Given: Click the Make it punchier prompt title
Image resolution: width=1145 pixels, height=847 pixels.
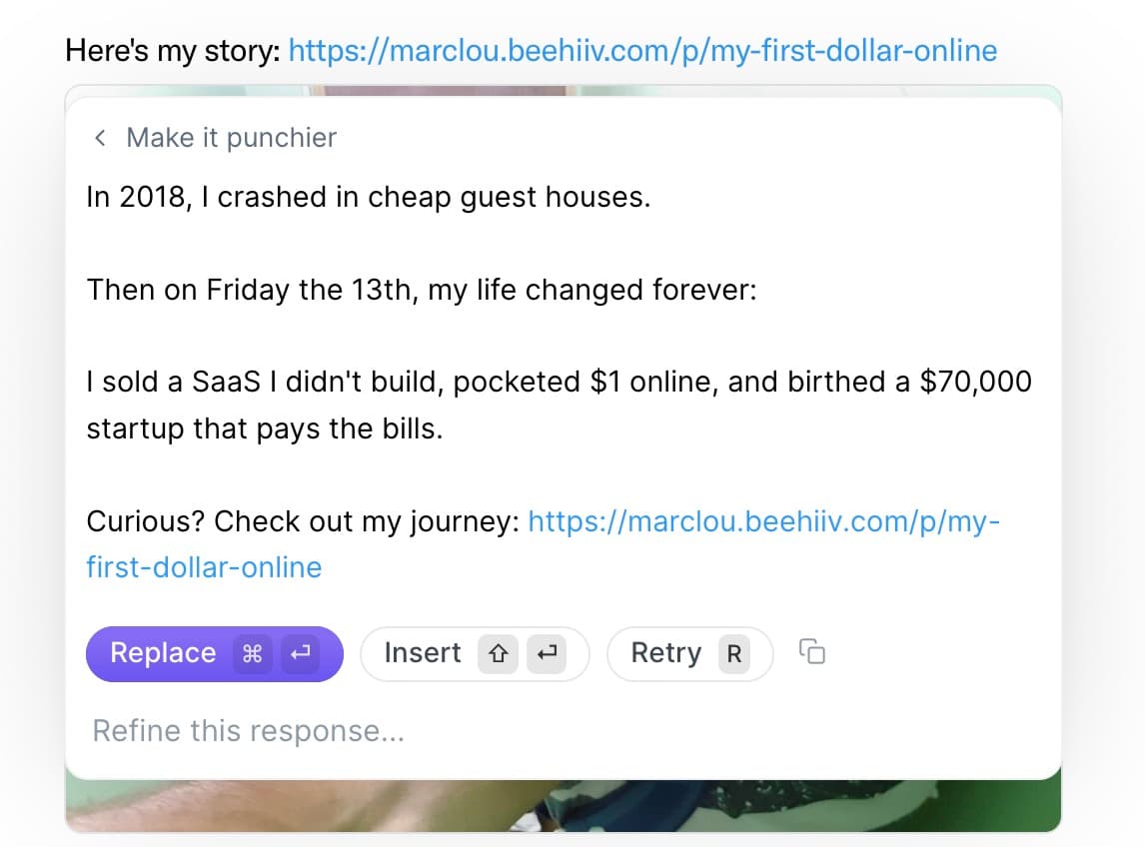Looking at the screenshot, I should [x=232, y=137].
